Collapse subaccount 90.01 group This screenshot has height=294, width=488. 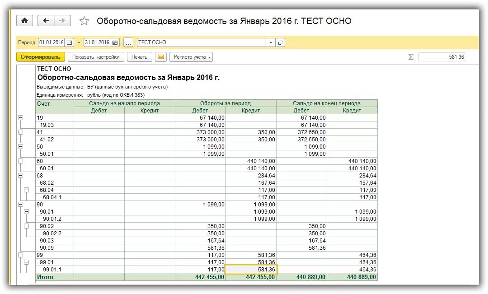27,211
